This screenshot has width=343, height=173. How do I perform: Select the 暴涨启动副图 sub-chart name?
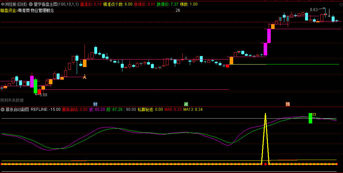17,110
